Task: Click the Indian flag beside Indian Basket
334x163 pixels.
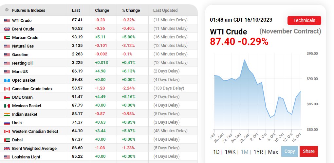Action: [7, 114]
